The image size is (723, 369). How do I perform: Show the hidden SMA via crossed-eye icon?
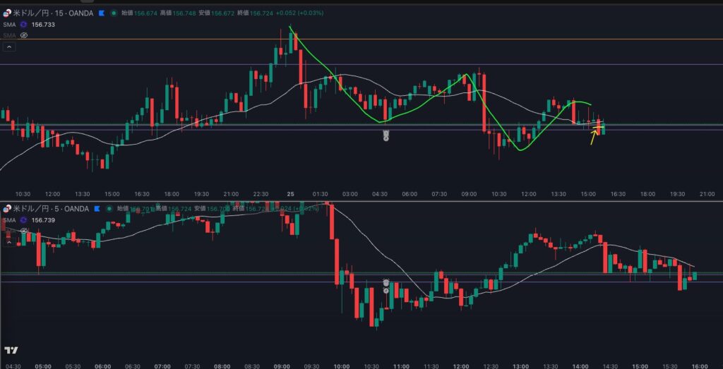click(x=23, y=35)
